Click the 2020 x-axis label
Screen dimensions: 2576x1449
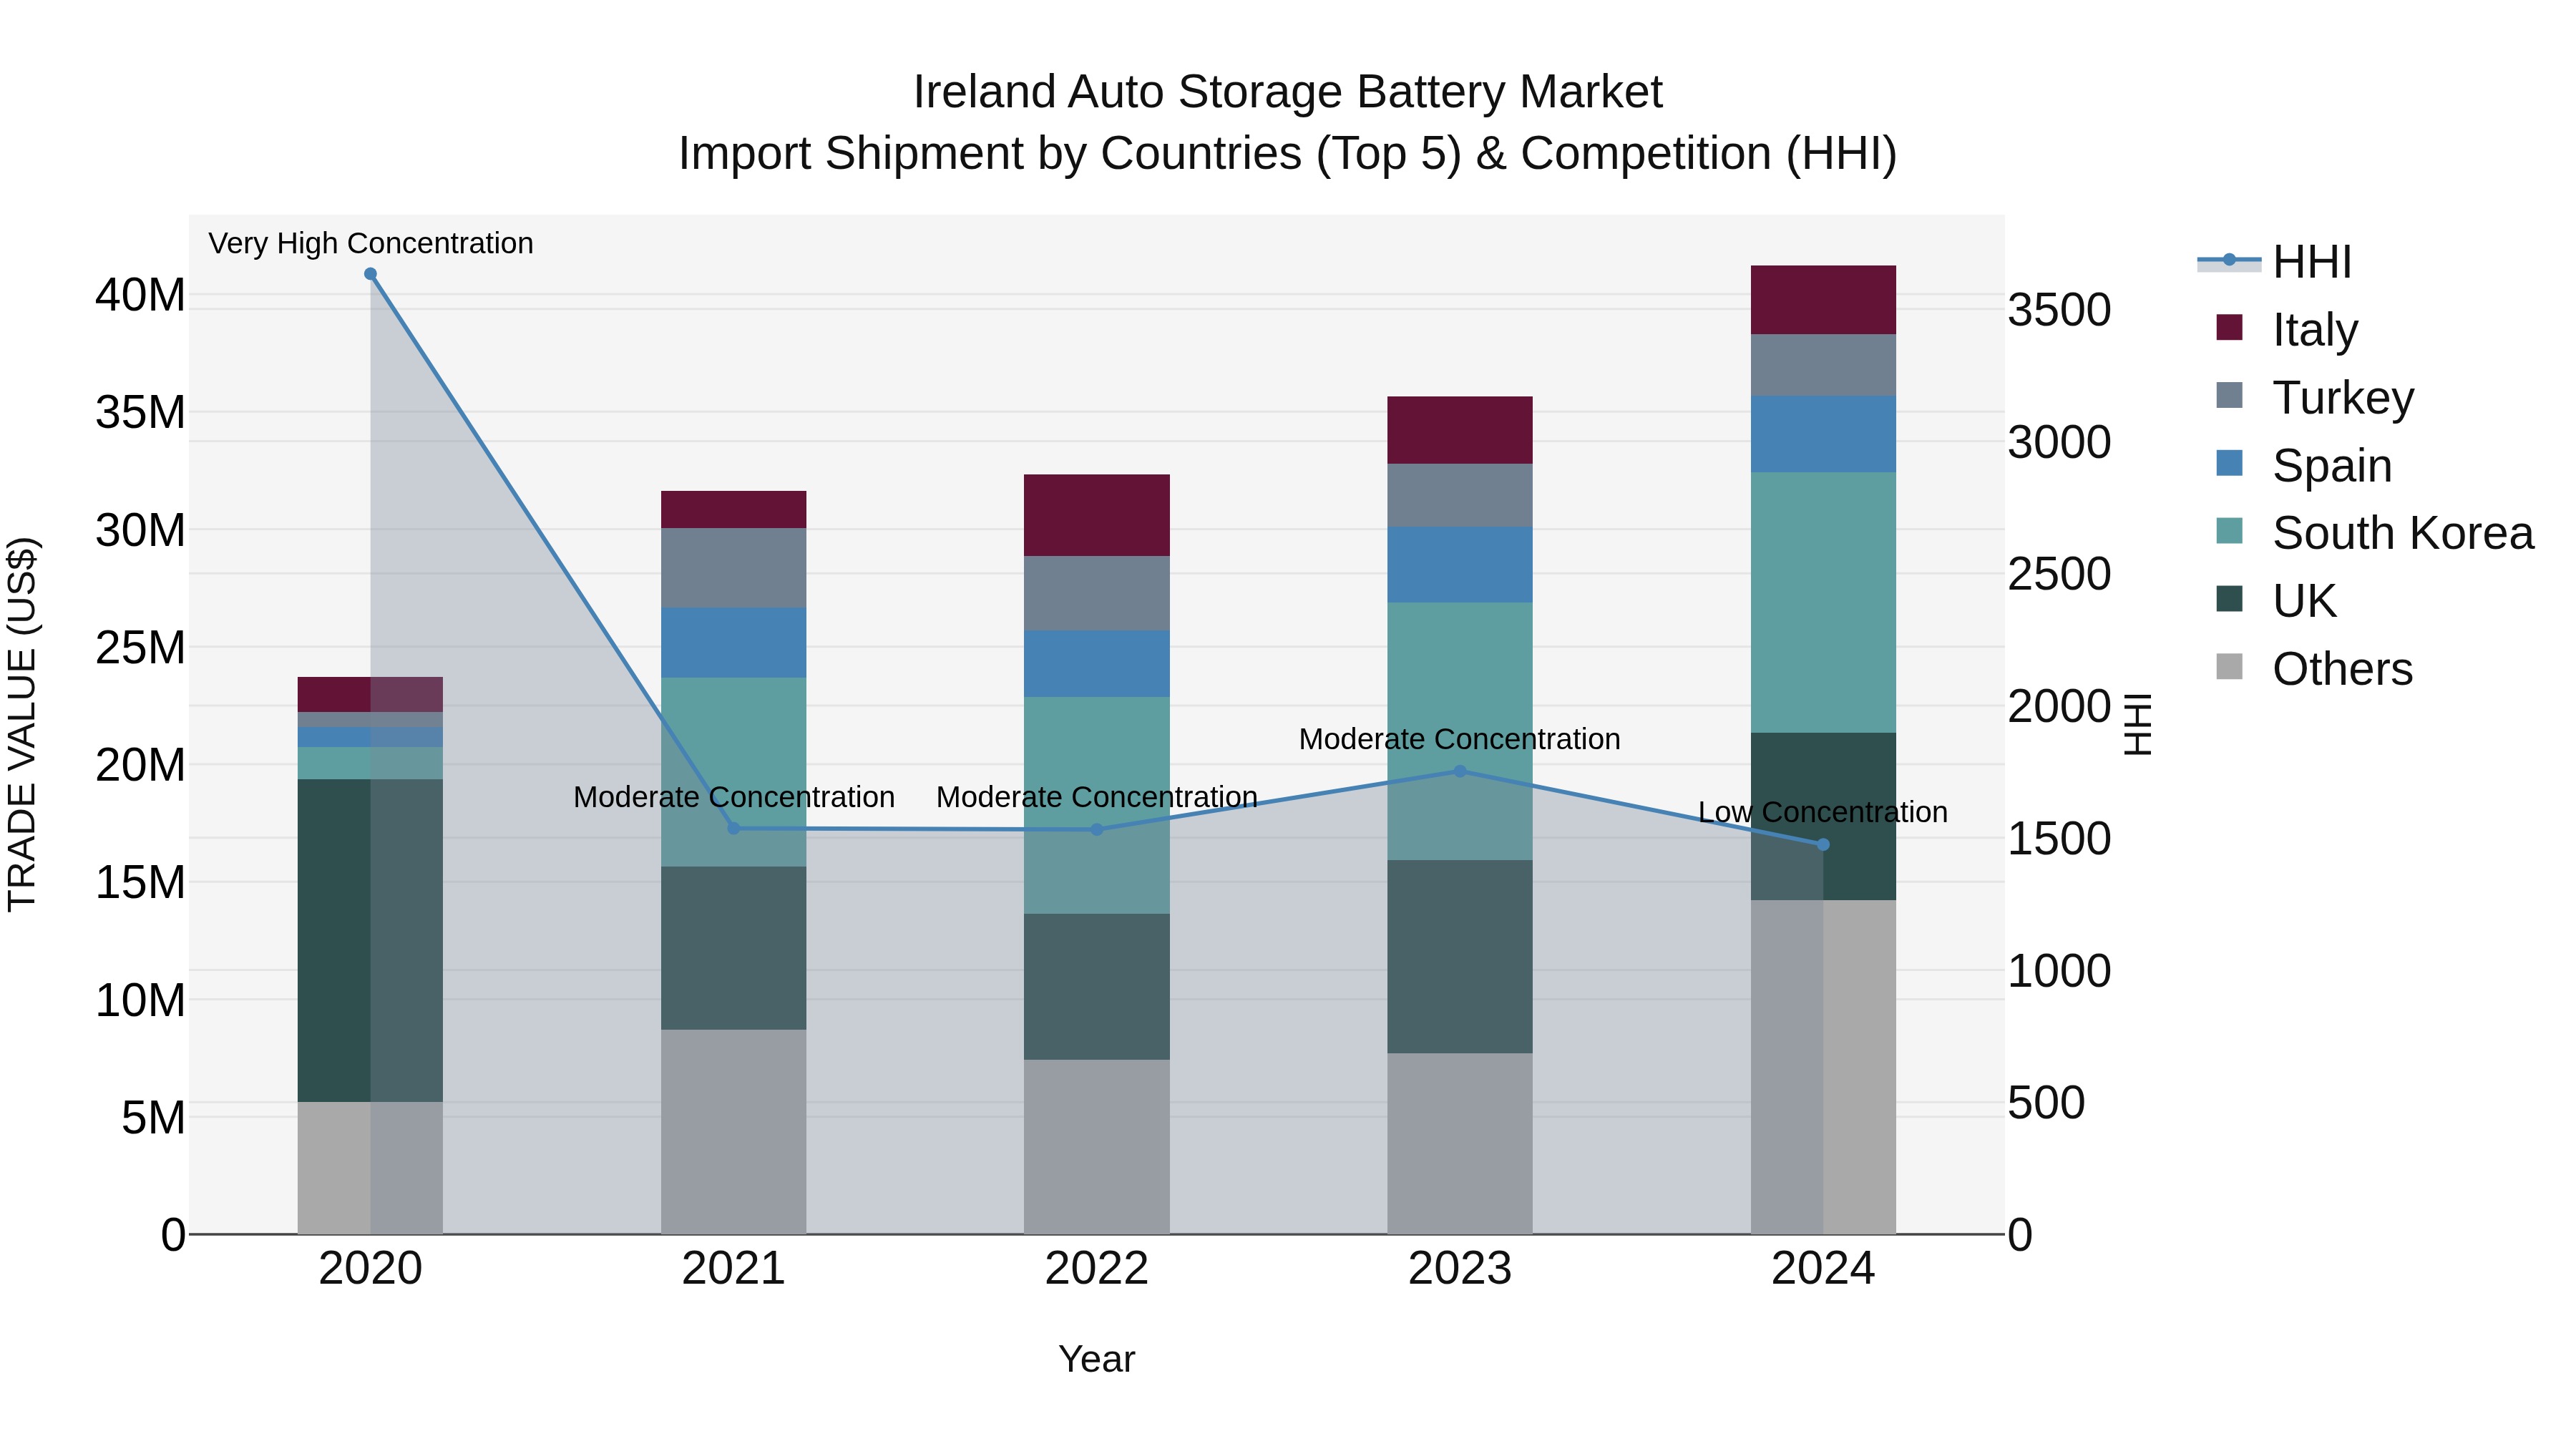(370, 1269)
